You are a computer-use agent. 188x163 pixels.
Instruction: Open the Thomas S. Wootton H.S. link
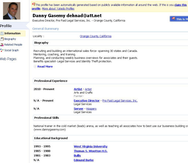[91, 151]
